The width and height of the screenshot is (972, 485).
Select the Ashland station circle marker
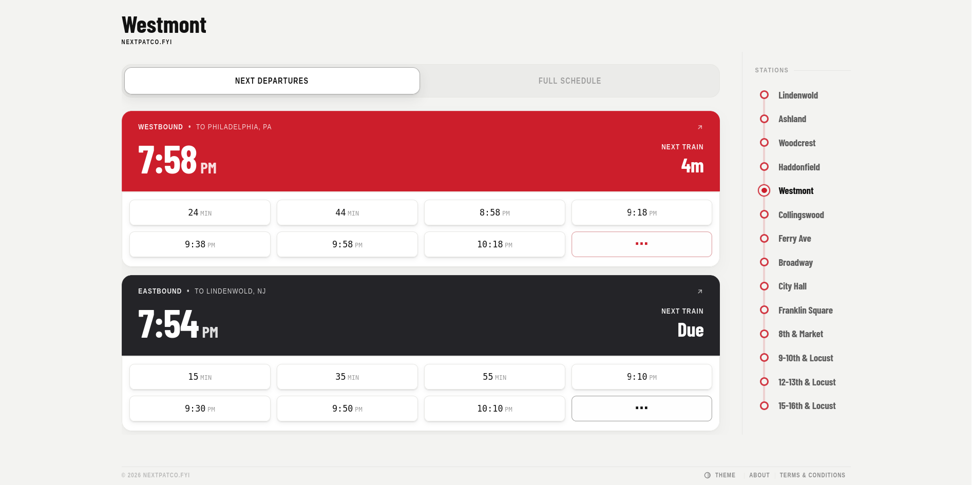pyautogui.click(x=764, y=119)
